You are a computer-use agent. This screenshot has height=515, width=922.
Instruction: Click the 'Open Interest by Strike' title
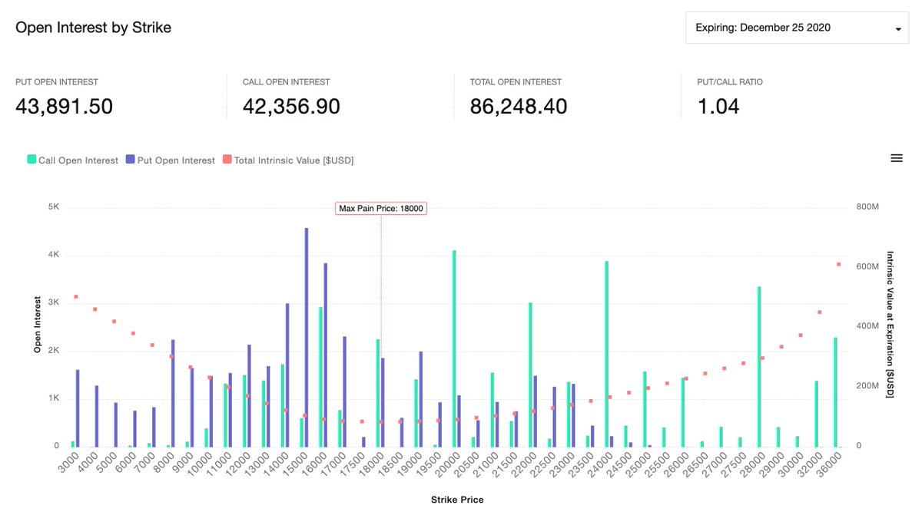(93, 27)
